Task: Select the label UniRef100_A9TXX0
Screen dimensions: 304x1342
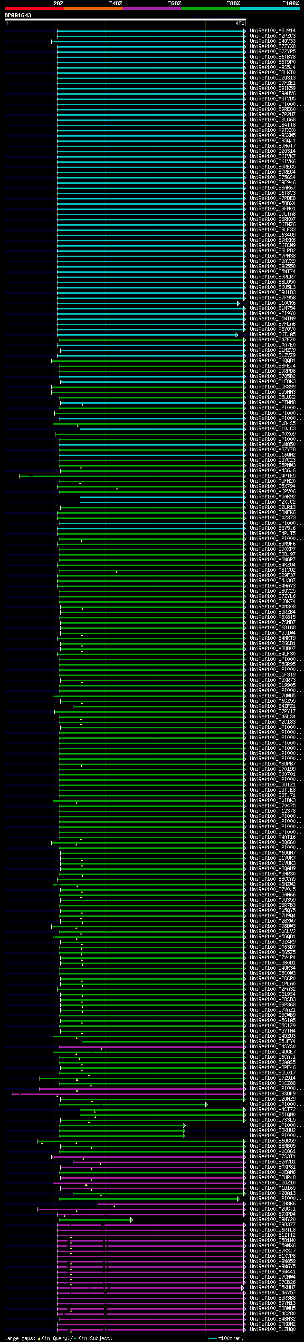Action: tap(272, 130)
